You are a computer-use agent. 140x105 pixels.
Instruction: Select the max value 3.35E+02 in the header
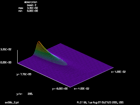[33, 8]
